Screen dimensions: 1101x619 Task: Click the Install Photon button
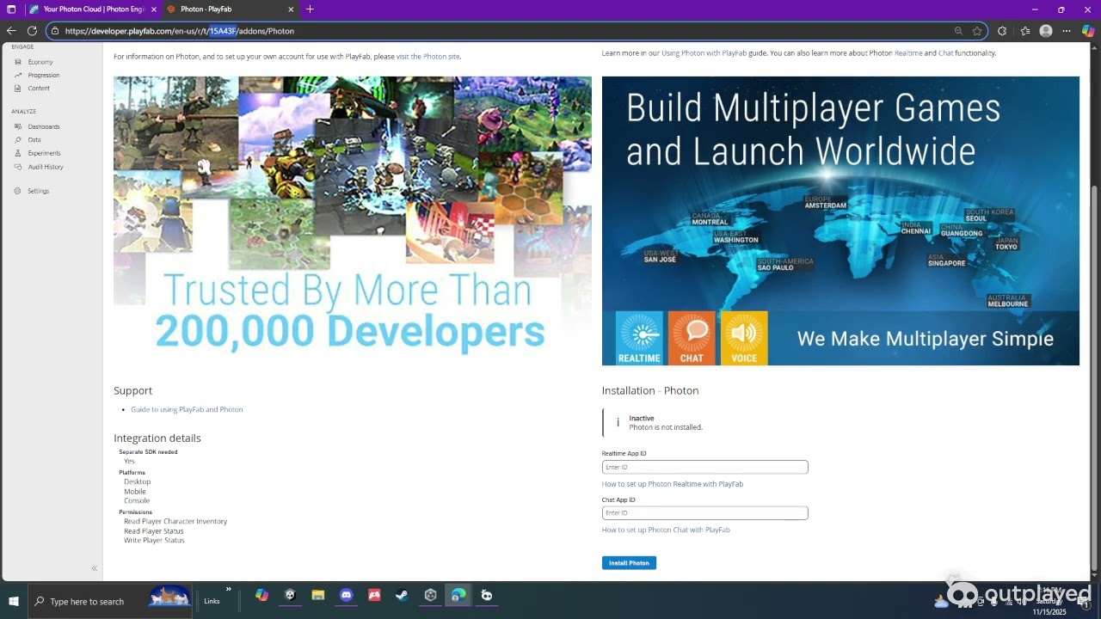[x=629, y=563]
